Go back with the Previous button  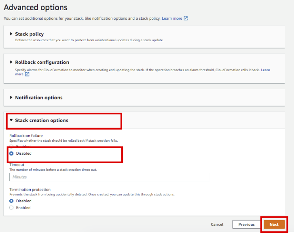(x=246, y=225)
